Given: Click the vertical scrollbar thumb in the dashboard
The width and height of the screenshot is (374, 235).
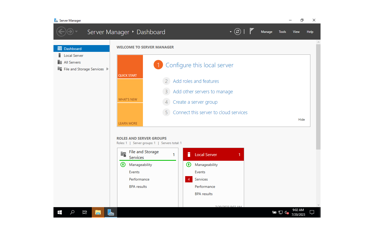Looking at the screenshot, I should (318, 97).
